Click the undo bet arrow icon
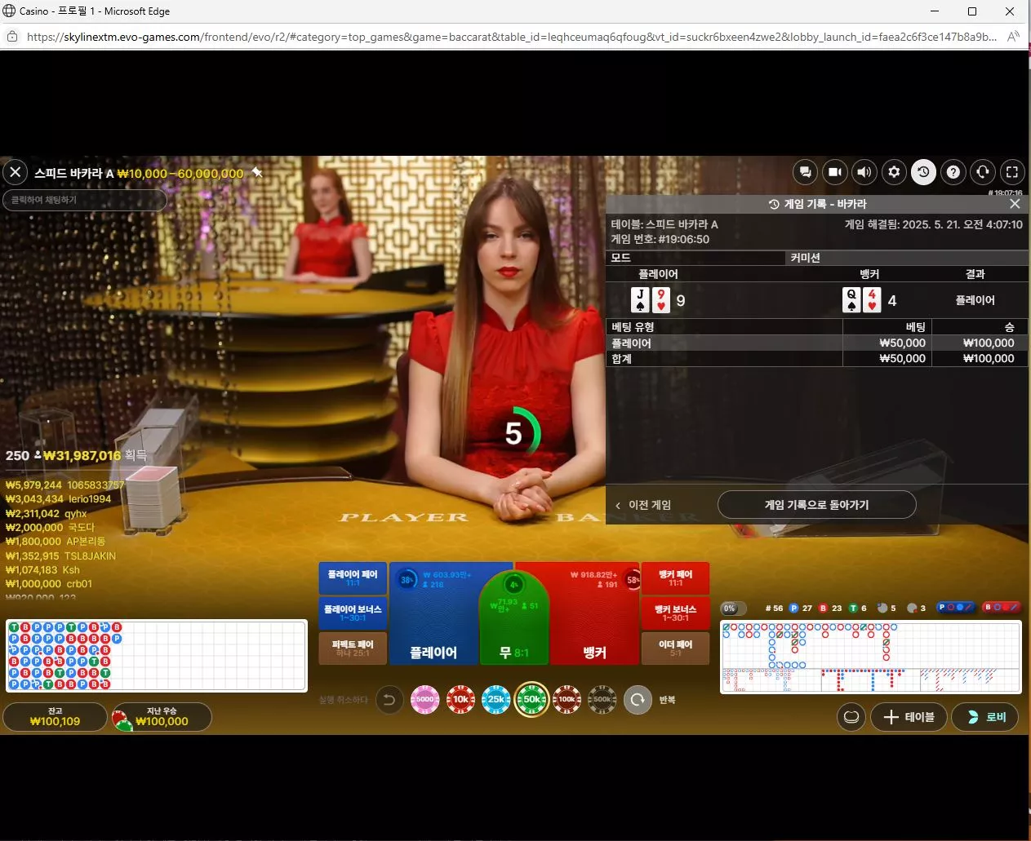This screenshot has width=1031, height=841. coord(389,700)
